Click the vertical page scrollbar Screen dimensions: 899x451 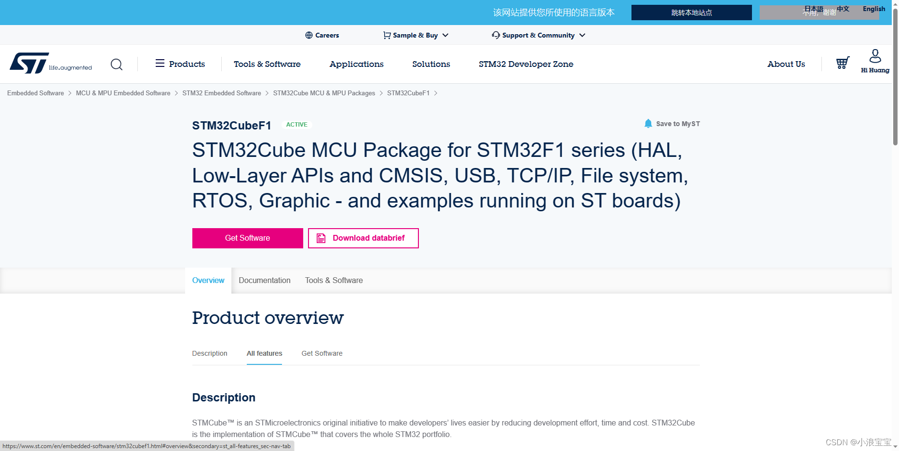pos(895,77)
